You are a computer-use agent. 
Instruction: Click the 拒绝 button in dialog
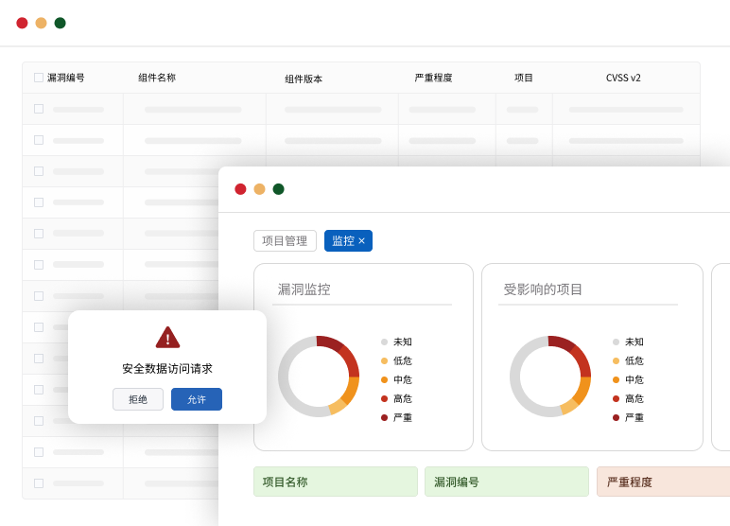(138, 399)
